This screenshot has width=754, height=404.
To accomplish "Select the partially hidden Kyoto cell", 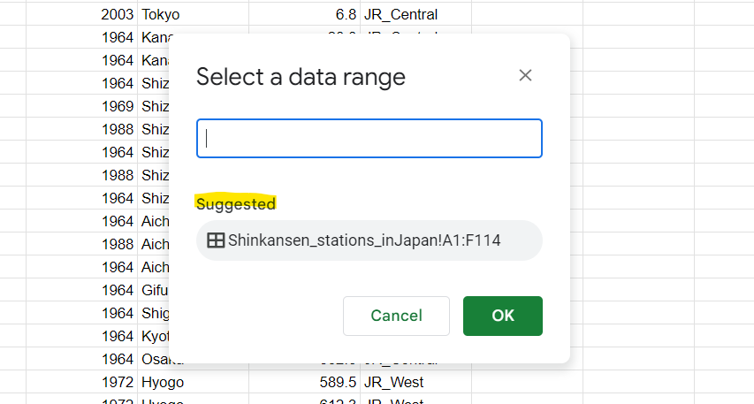I will [x=154, y=336].
